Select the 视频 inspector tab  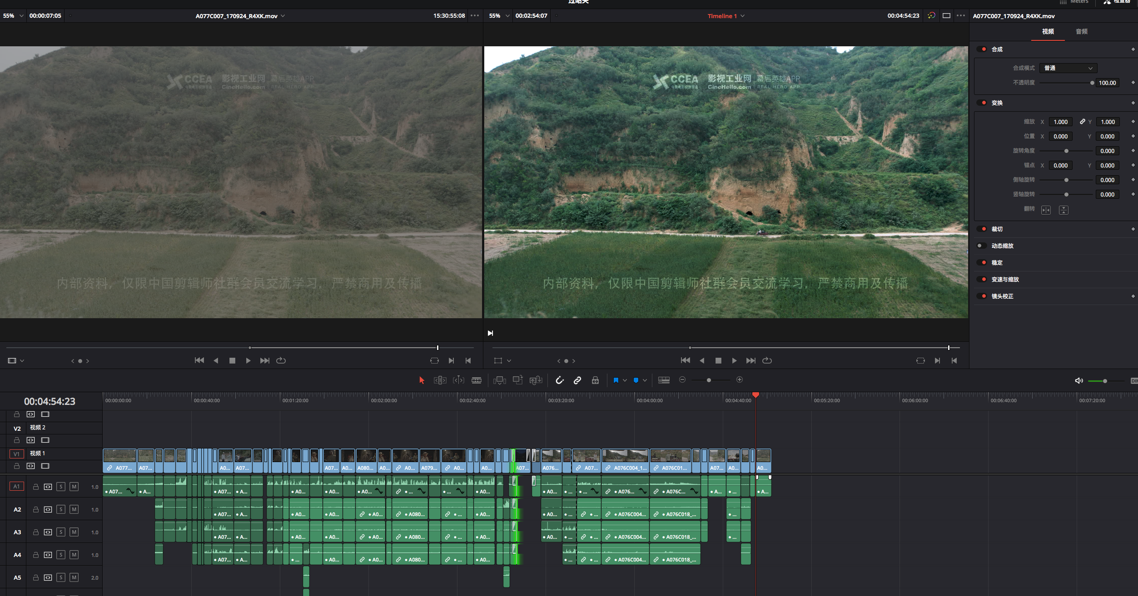[1048, 31]
